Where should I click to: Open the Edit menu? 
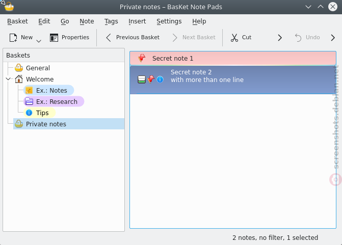pyautogui.click(x=44, y=21)
